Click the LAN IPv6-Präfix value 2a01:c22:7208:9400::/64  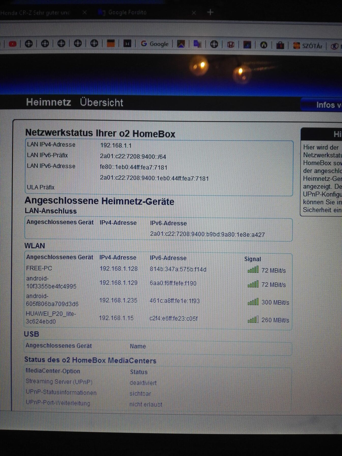[x=133, y=156]
